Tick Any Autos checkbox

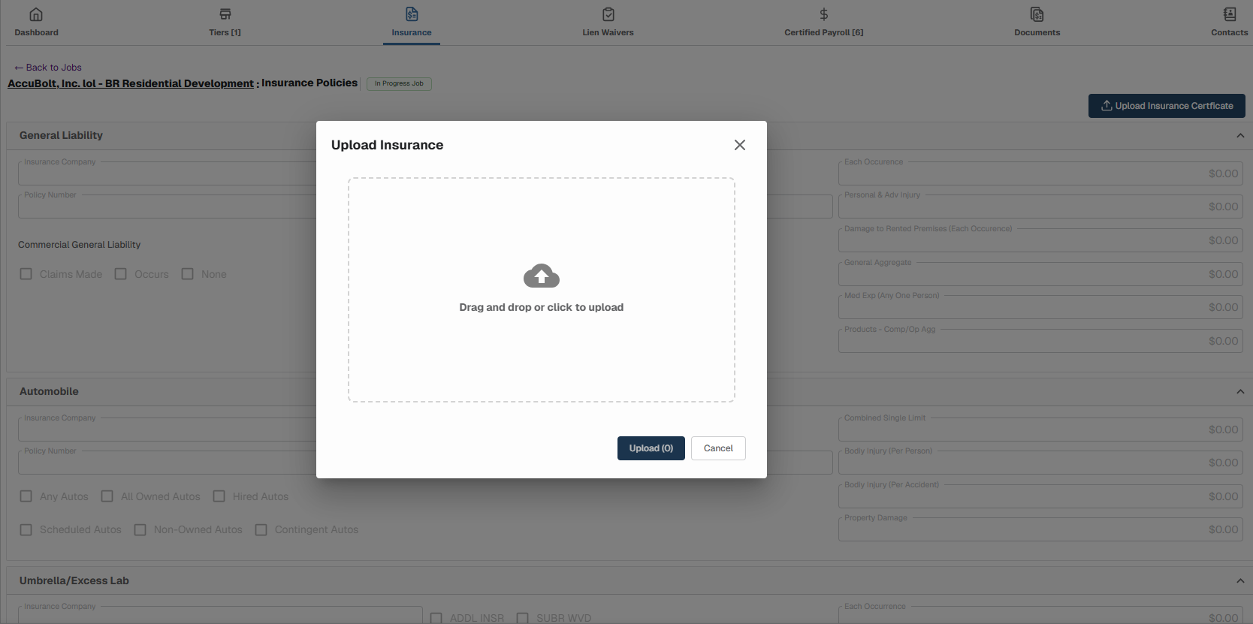26,496
